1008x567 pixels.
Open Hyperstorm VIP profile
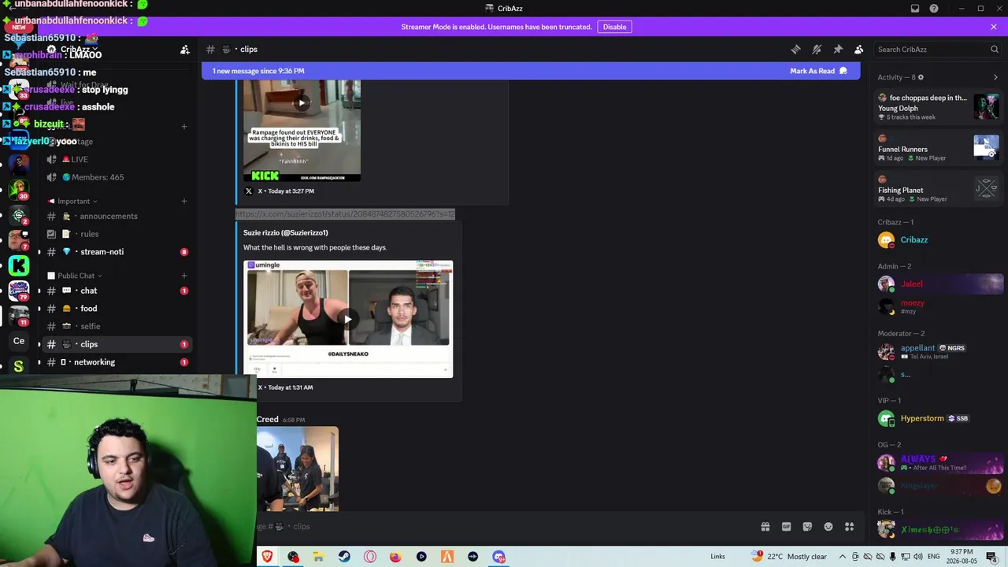click(939, 419)
